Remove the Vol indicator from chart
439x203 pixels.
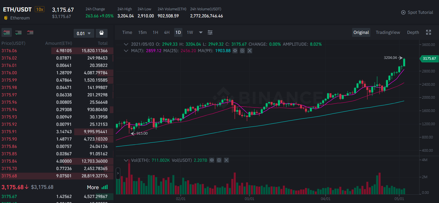(226, 160)
